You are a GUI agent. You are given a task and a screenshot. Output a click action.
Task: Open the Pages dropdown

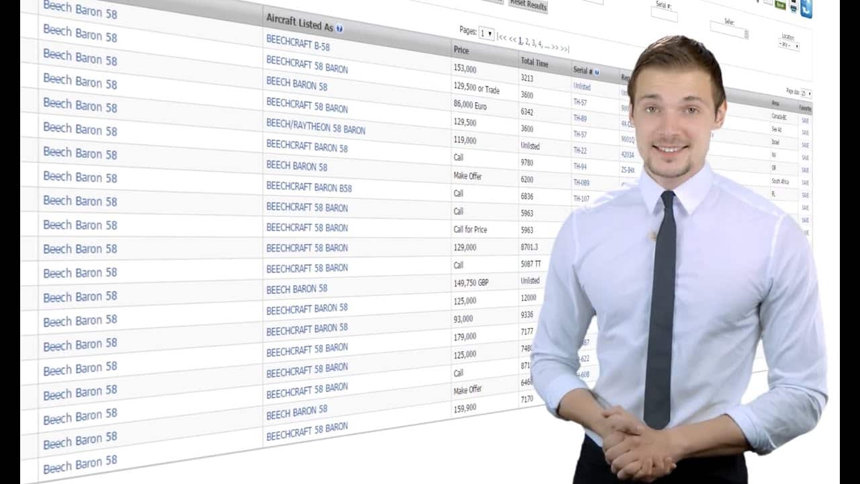(487, 32)
